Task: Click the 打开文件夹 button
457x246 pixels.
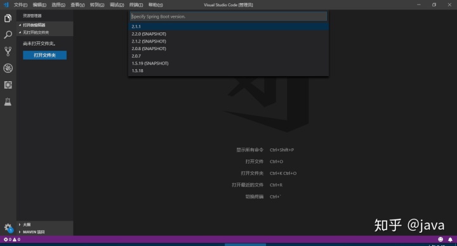Action: [44, 55]
